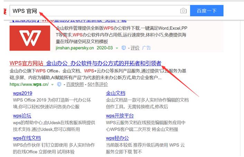Click the ad description starting 金山软件管理提供全新版

pos(122,35)
